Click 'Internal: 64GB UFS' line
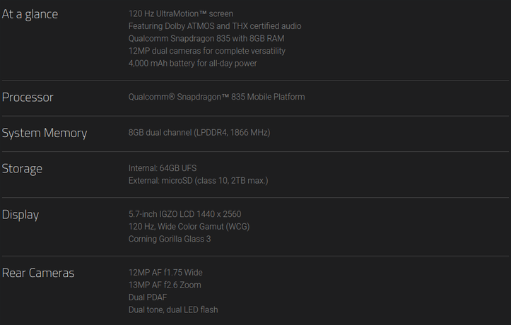Screen dimensions: 511x325 (163, 168)
